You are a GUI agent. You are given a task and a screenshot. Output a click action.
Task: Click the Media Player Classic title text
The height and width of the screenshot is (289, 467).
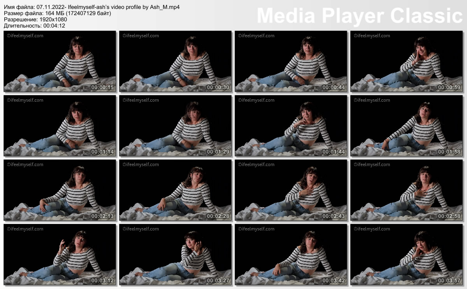pos(360,16)
